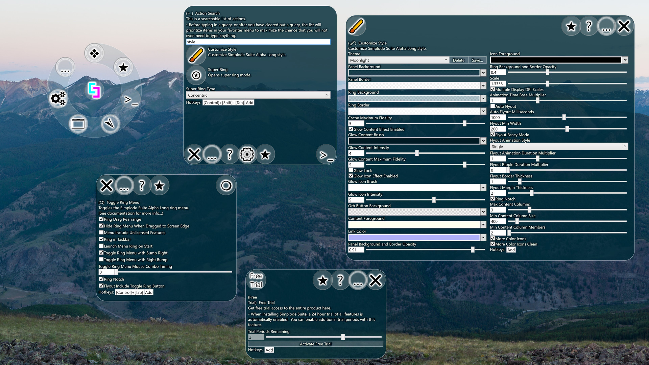Click the Activate Free Trial button
This screenshot has height=365, width=649.
(x=315, y=344)
